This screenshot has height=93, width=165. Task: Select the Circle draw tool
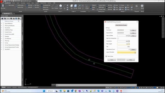(x=61, y=6)
